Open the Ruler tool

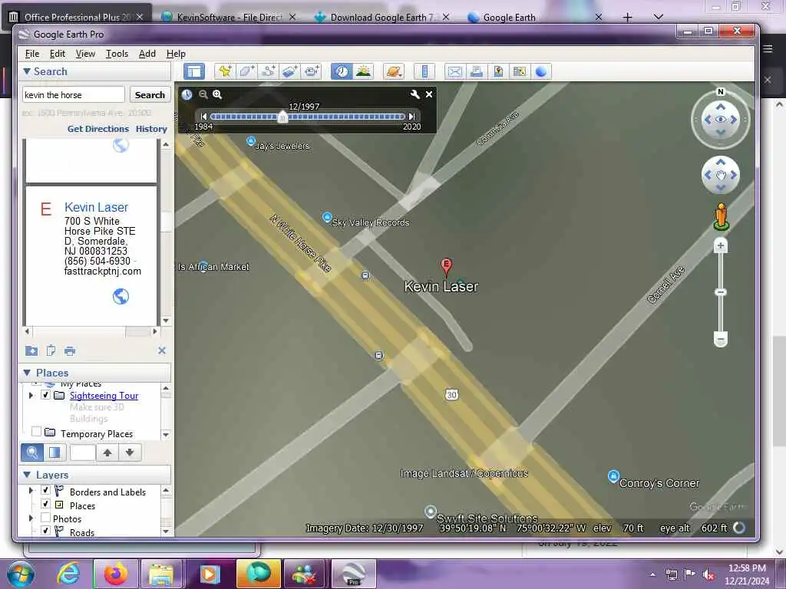coord(424,71)
